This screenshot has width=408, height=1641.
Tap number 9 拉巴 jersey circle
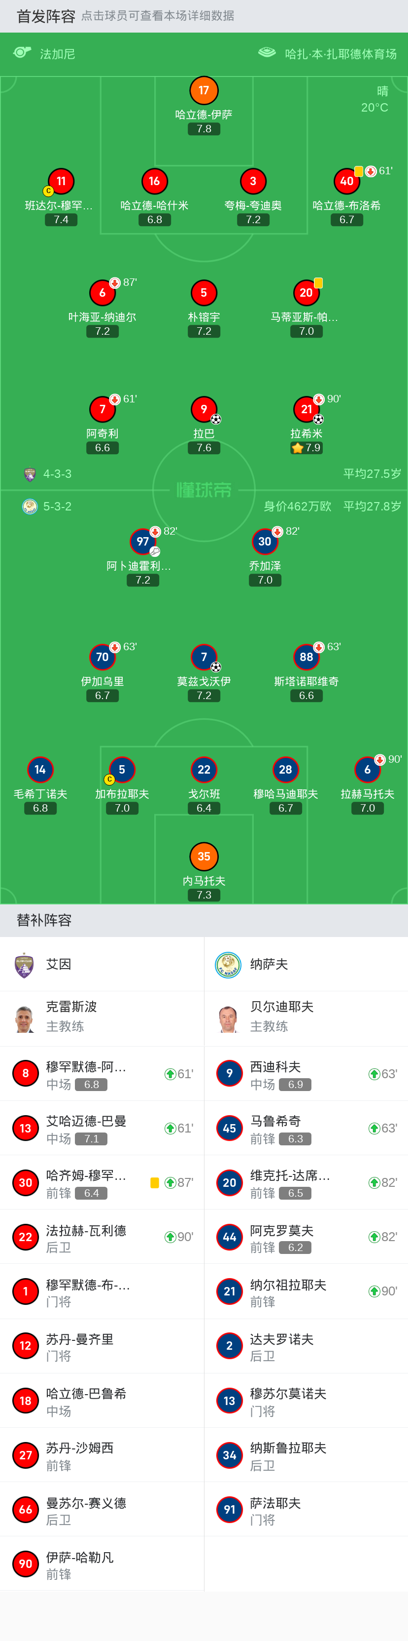tap(204, 410)
